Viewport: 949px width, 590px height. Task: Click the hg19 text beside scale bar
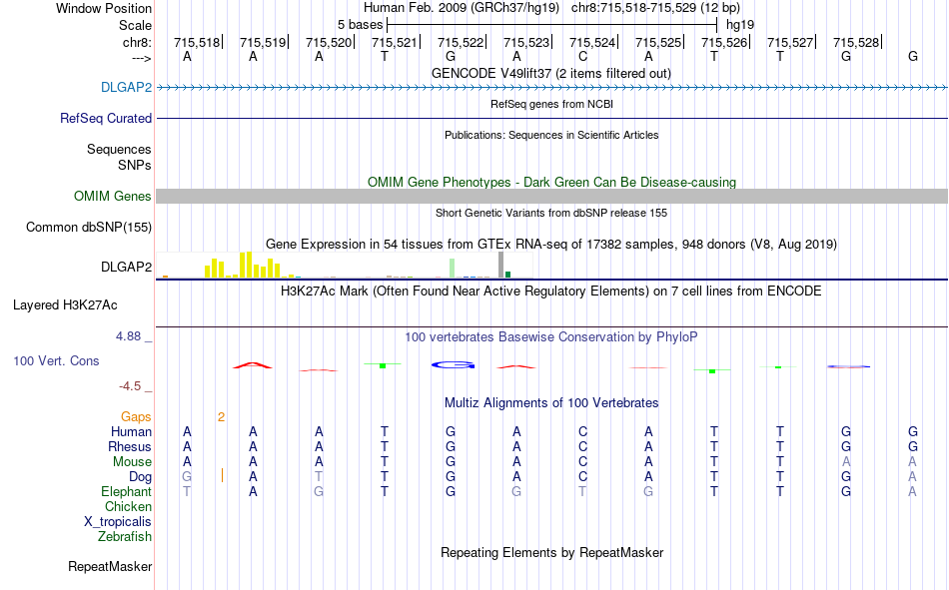coord(740,25)
